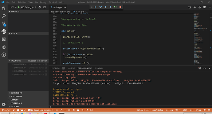
Task: Open PlatformIO terminal from status bar
Action: point(92,110)
